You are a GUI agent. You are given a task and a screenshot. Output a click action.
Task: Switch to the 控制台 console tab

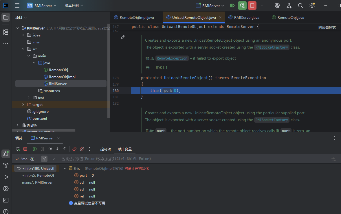point(105,149)
